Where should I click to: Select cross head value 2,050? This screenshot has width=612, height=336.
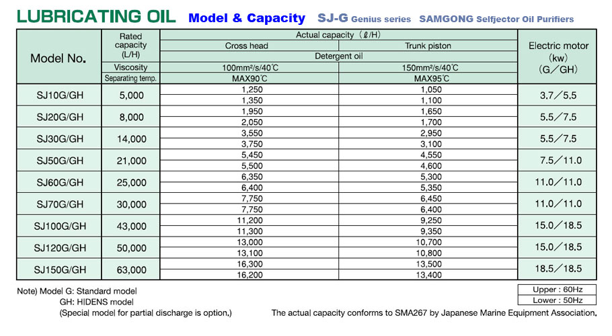pos(252,122)
